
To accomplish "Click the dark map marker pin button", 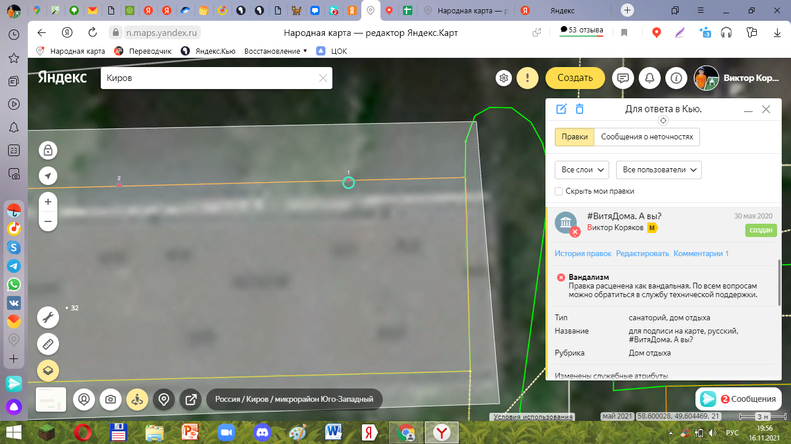I will [x=164, y=399].
